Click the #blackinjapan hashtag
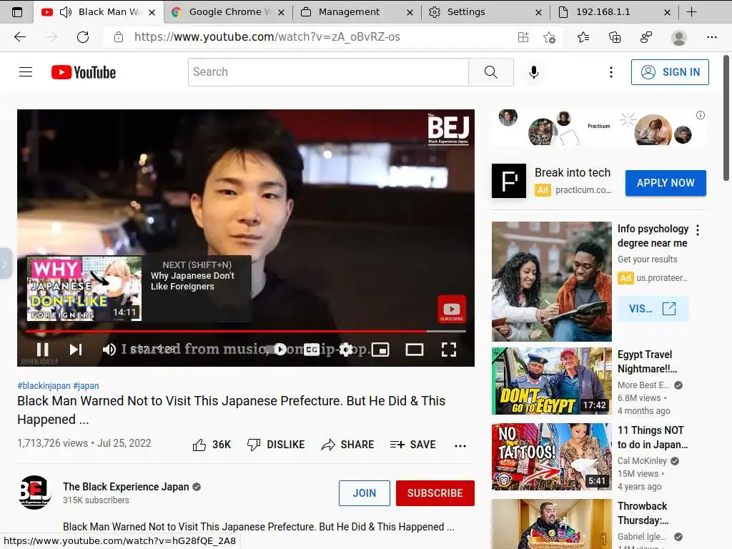 pyautogui.click(x=44, y=385)
